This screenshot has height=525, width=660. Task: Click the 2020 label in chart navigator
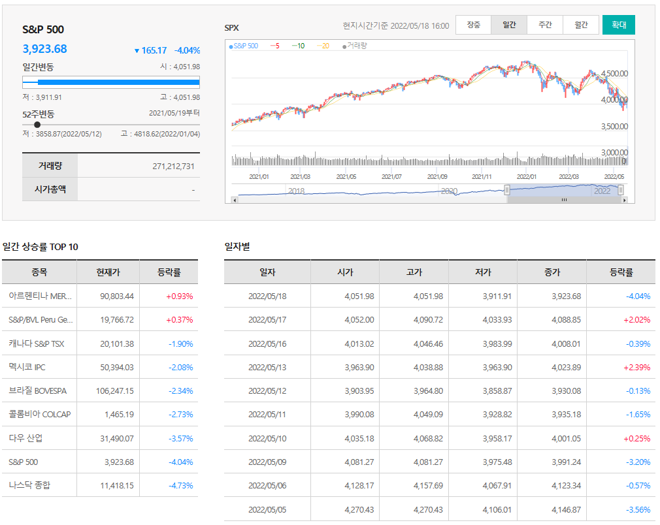click(x=449, y=191)
